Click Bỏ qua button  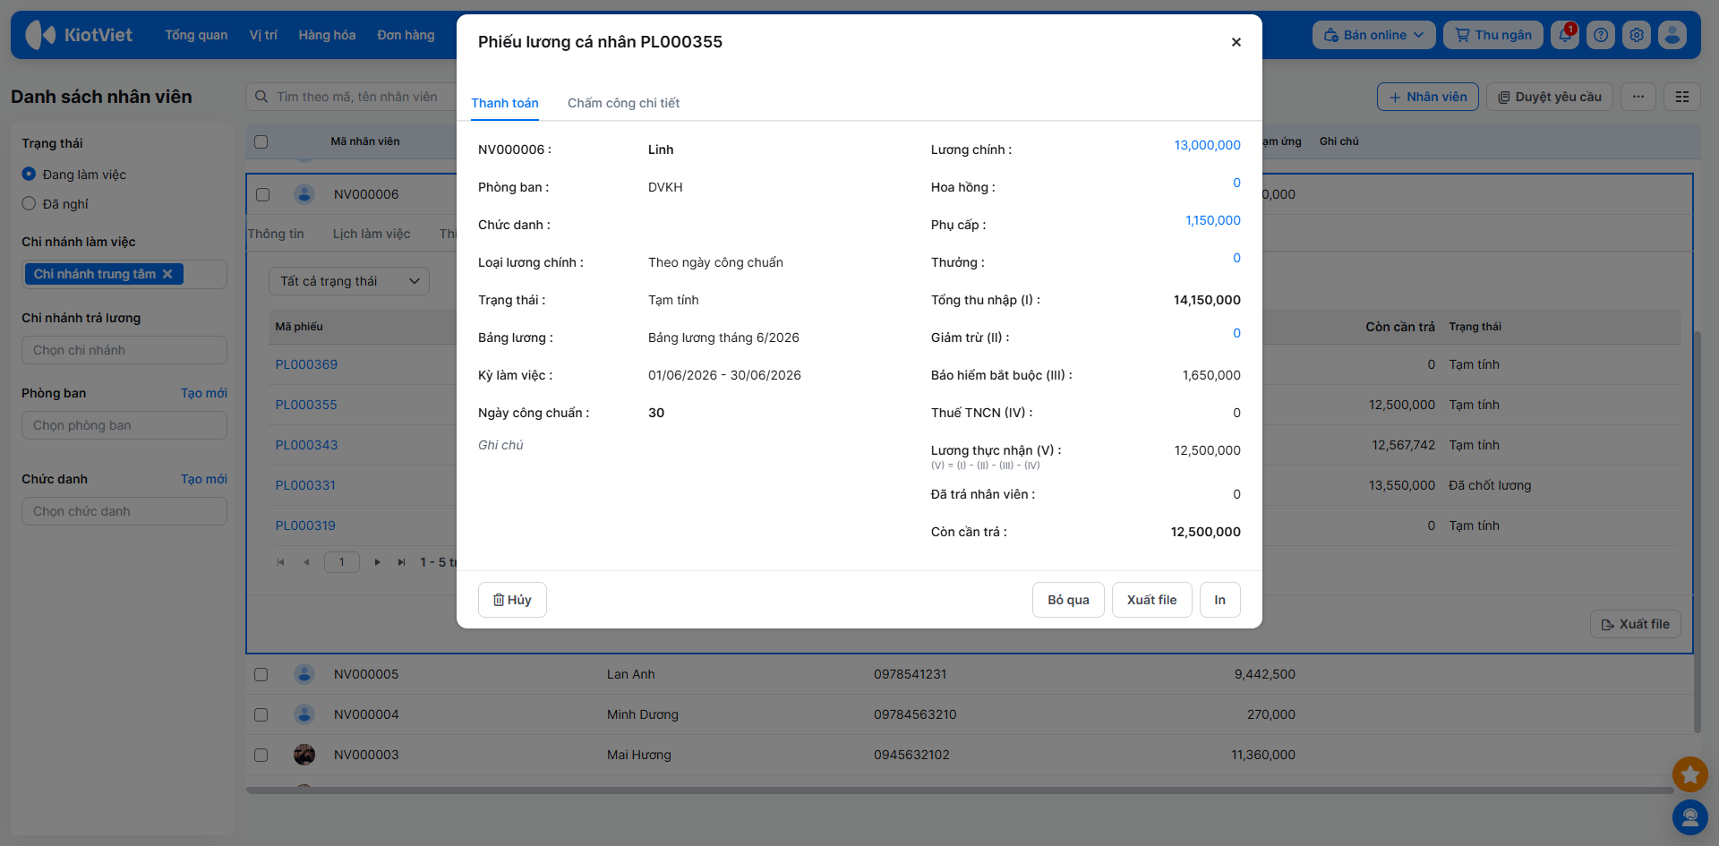pyautogui.click(x=1068, y=600)
